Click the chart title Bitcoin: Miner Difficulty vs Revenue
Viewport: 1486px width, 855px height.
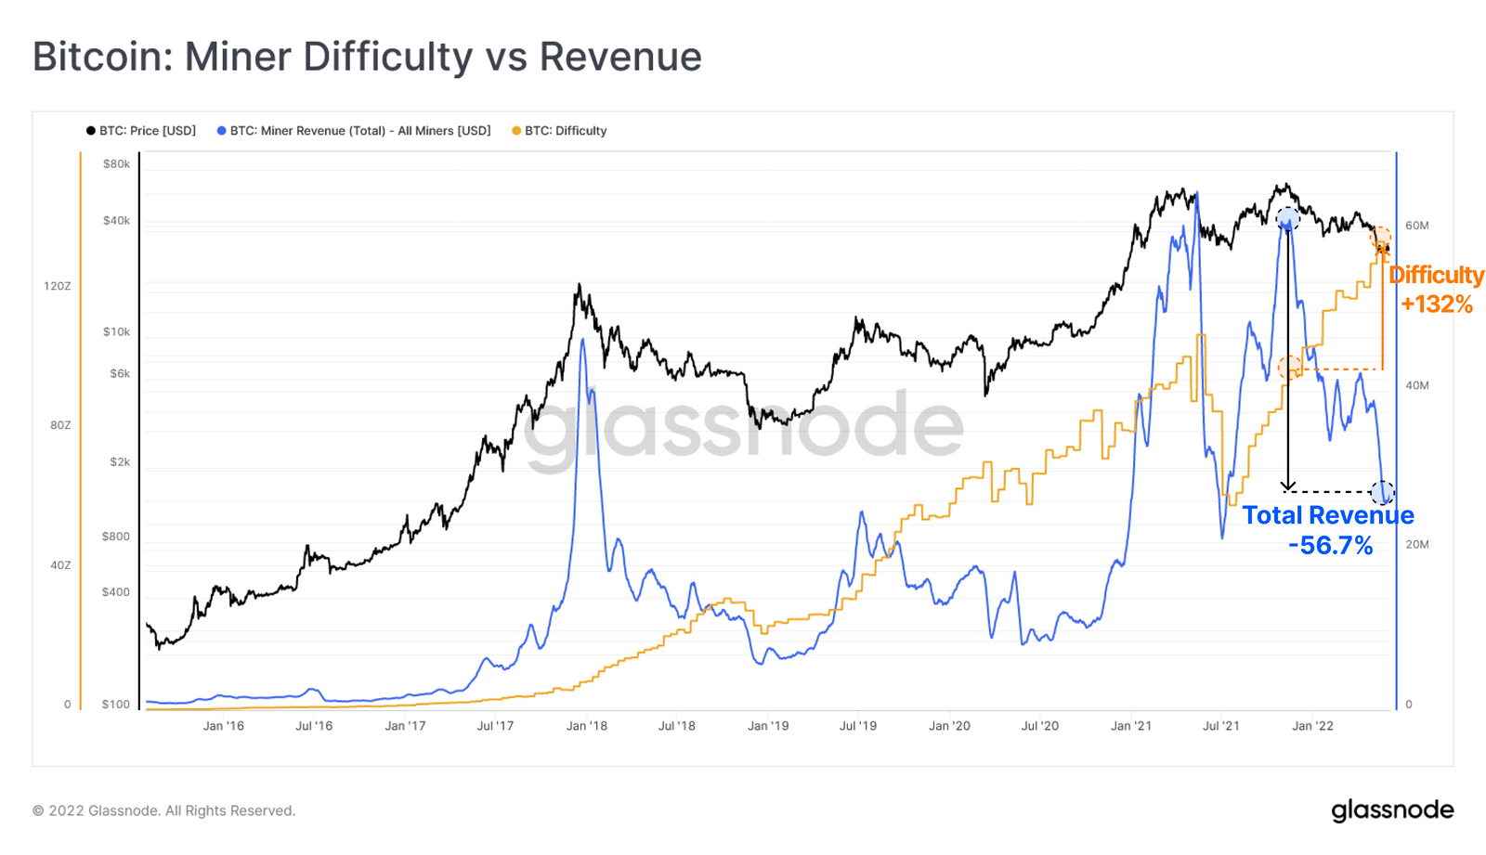tap(367, 57)
